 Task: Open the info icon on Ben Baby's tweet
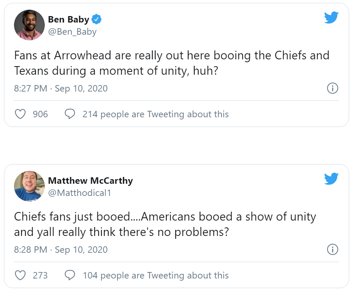[333, 88]
